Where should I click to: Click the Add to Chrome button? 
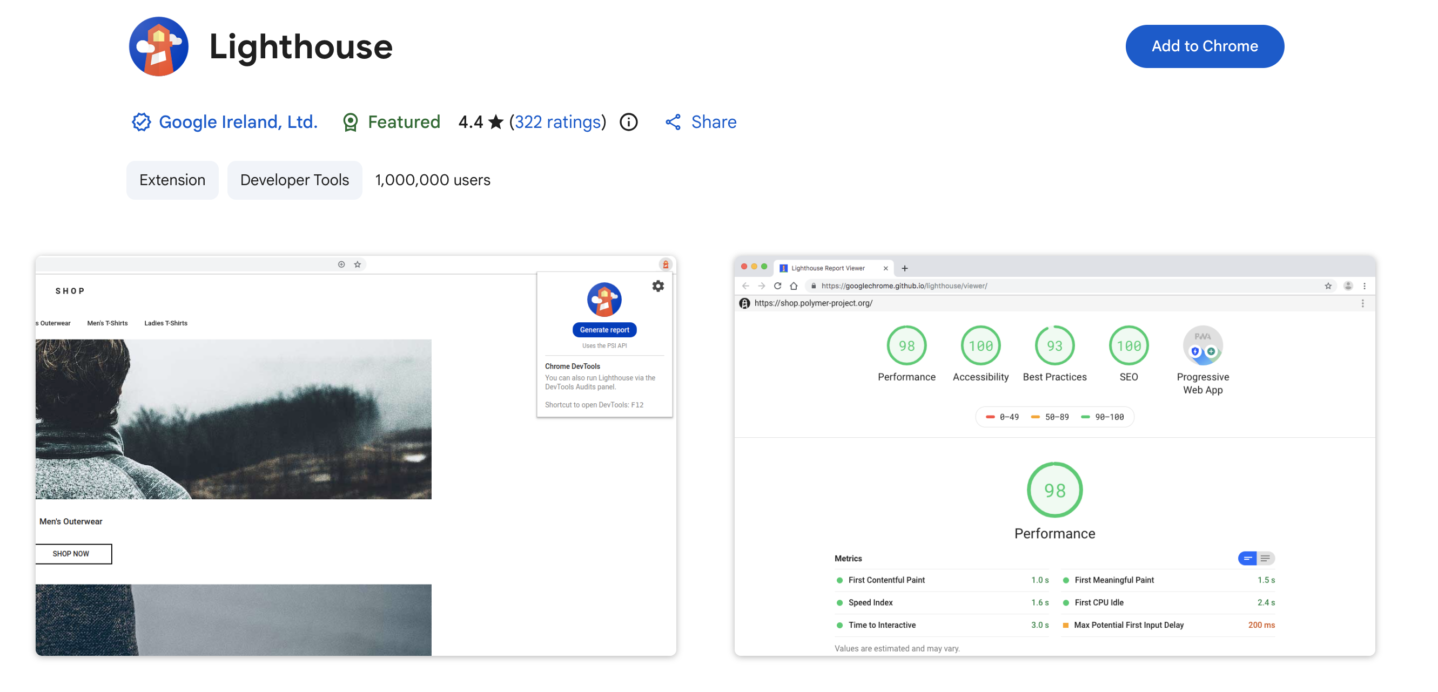tap(1205, 46)
